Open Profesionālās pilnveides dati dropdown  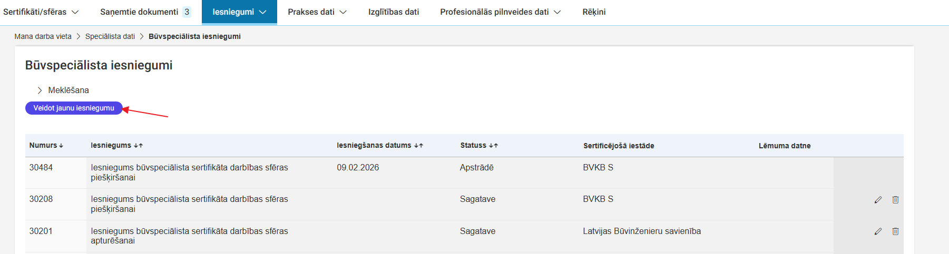click(x=500, y=12)
